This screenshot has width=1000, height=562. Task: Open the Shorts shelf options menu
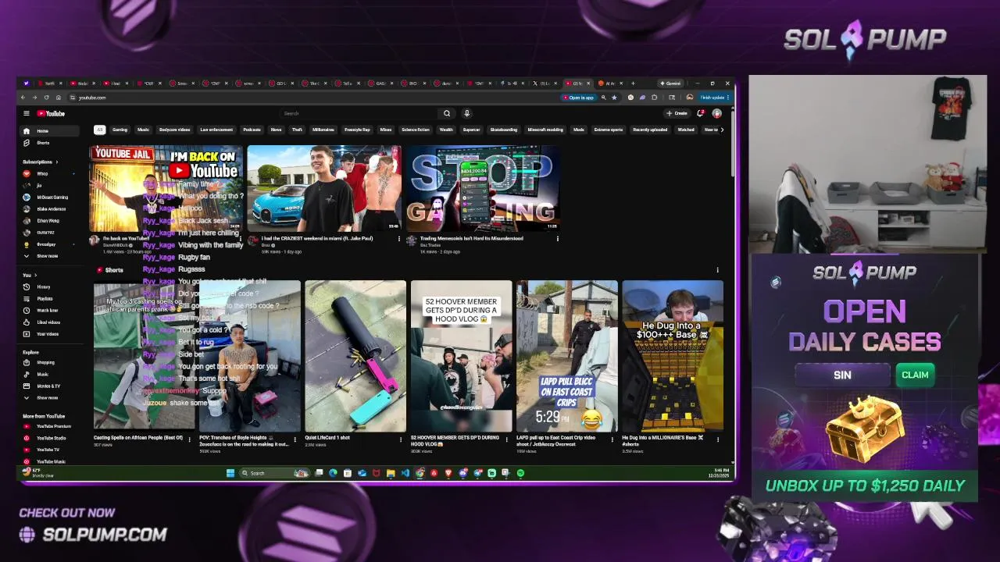(717, 270)
